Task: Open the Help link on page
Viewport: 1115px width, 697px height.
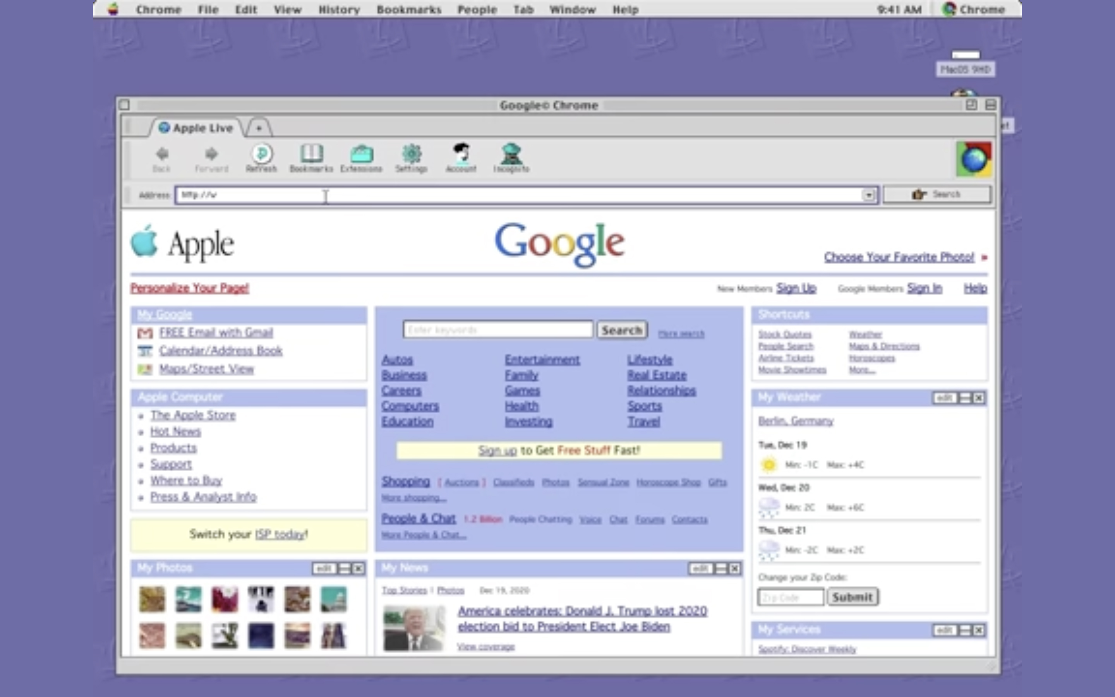Action: (975, 288)
